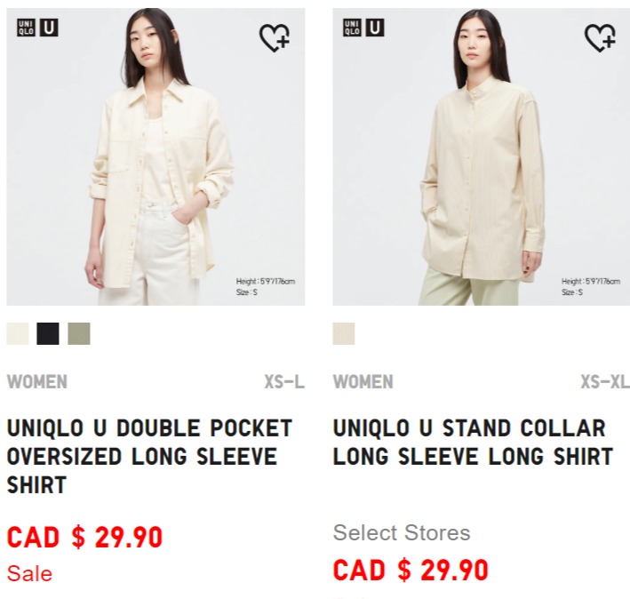Image resolution: width=630 pixels, height=599 pixels.
Task: Add Double Pocket shirt to wishlist heart
Action: [275, 37]
